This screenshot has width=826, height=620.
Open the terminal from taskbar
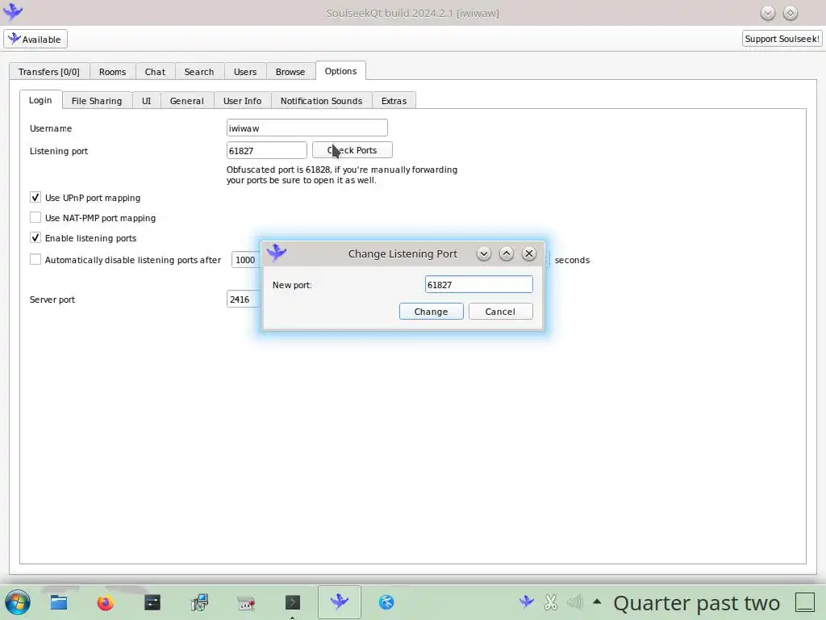[x=292, y=602]
